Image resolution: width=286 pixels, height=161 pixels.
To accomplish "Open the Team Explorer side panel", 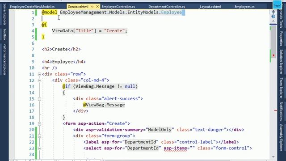I will click(281, 88).
